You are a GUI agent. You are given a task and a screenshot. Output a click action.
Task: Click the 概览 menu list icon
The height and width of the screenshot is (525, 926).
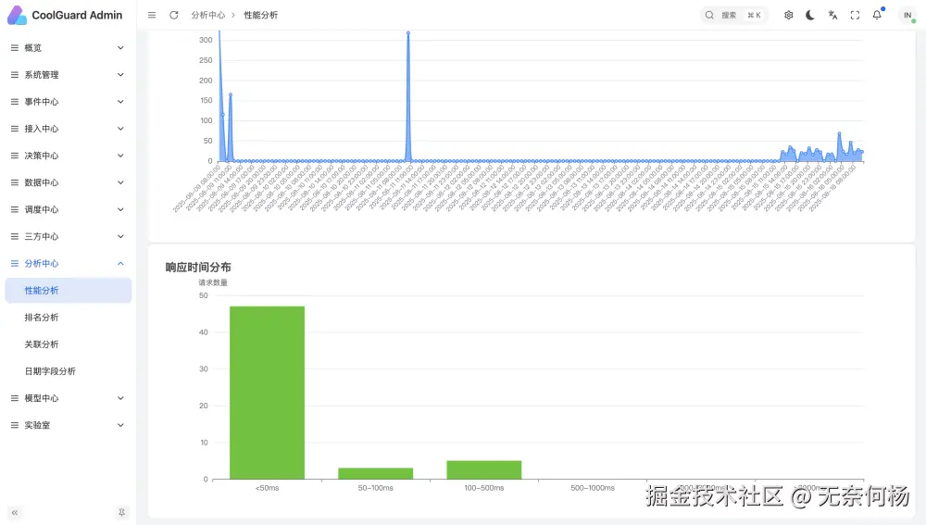coord(15,48)
